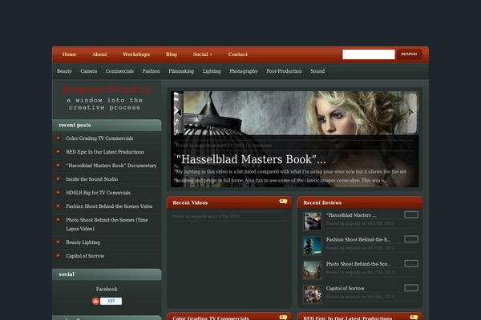The width and height of the screenshot is (481, 320).
Task: Open RED Epic In Our Latest Productions panel heading
Action: tap(348, 318)
